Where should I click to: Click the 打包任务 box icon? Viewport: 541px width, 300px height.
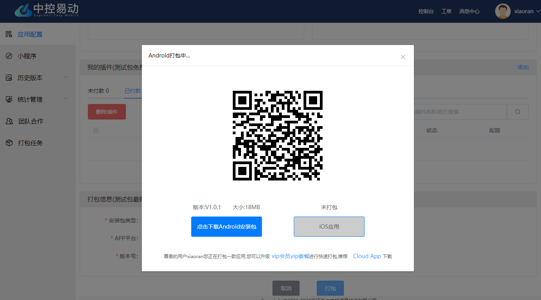pos(9,143)
